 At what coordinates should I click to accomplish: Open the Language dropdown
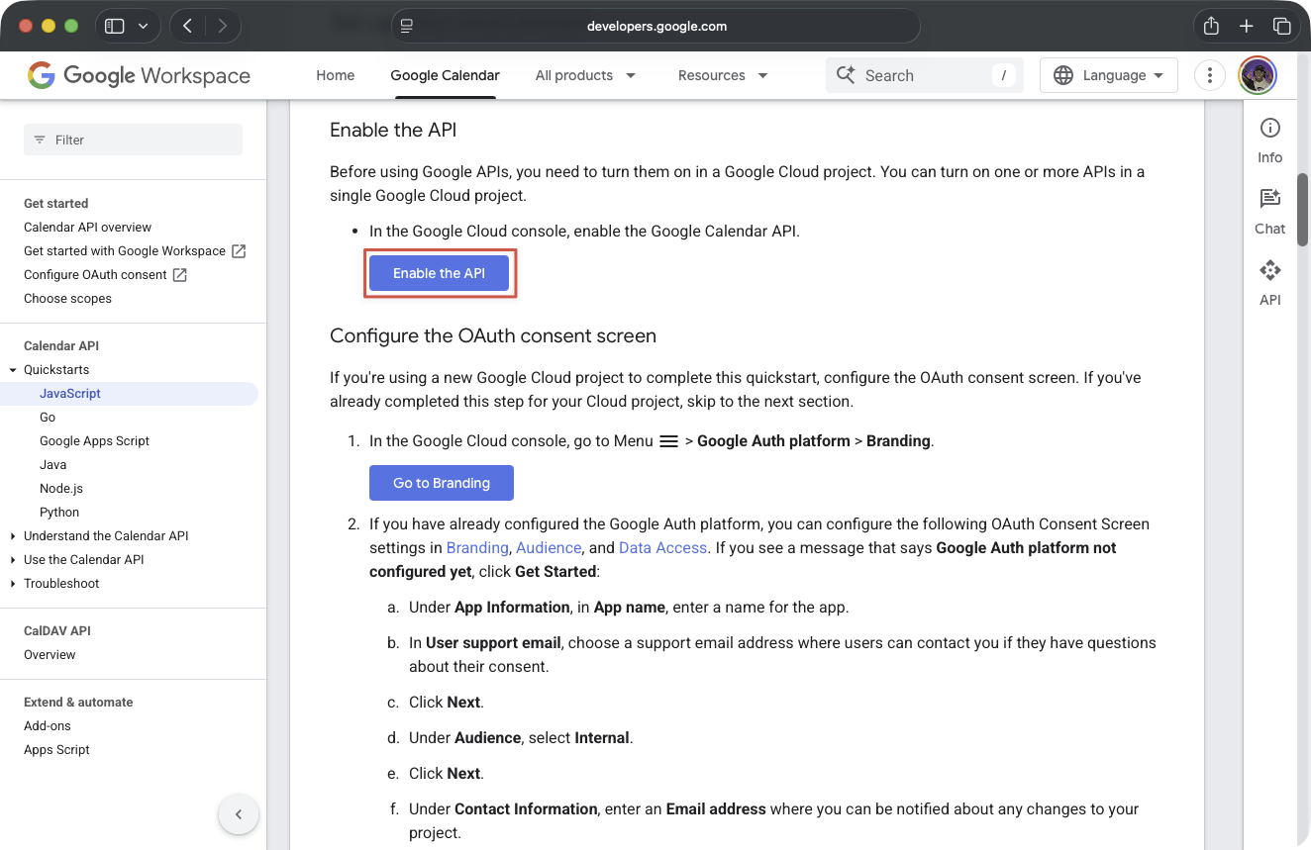click(1108, 75)
